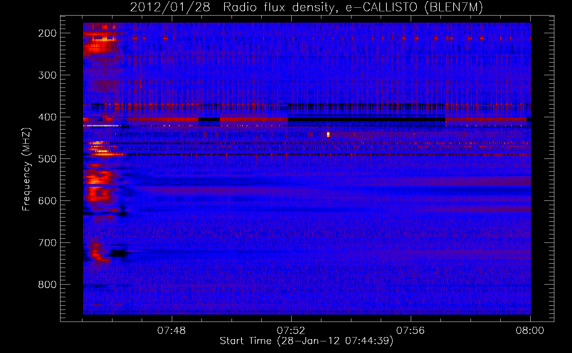
Task: Click the 'Frequency (MHZ)' axis label
Action: 26,169
